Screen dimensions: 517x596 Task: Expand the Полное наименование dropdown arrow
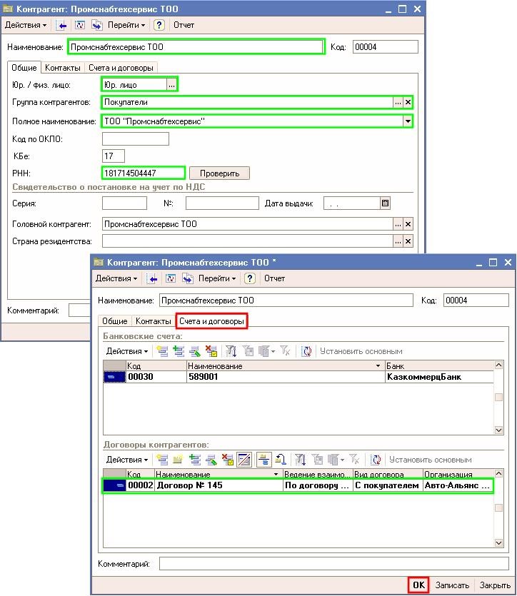click(x=408, y=122)
